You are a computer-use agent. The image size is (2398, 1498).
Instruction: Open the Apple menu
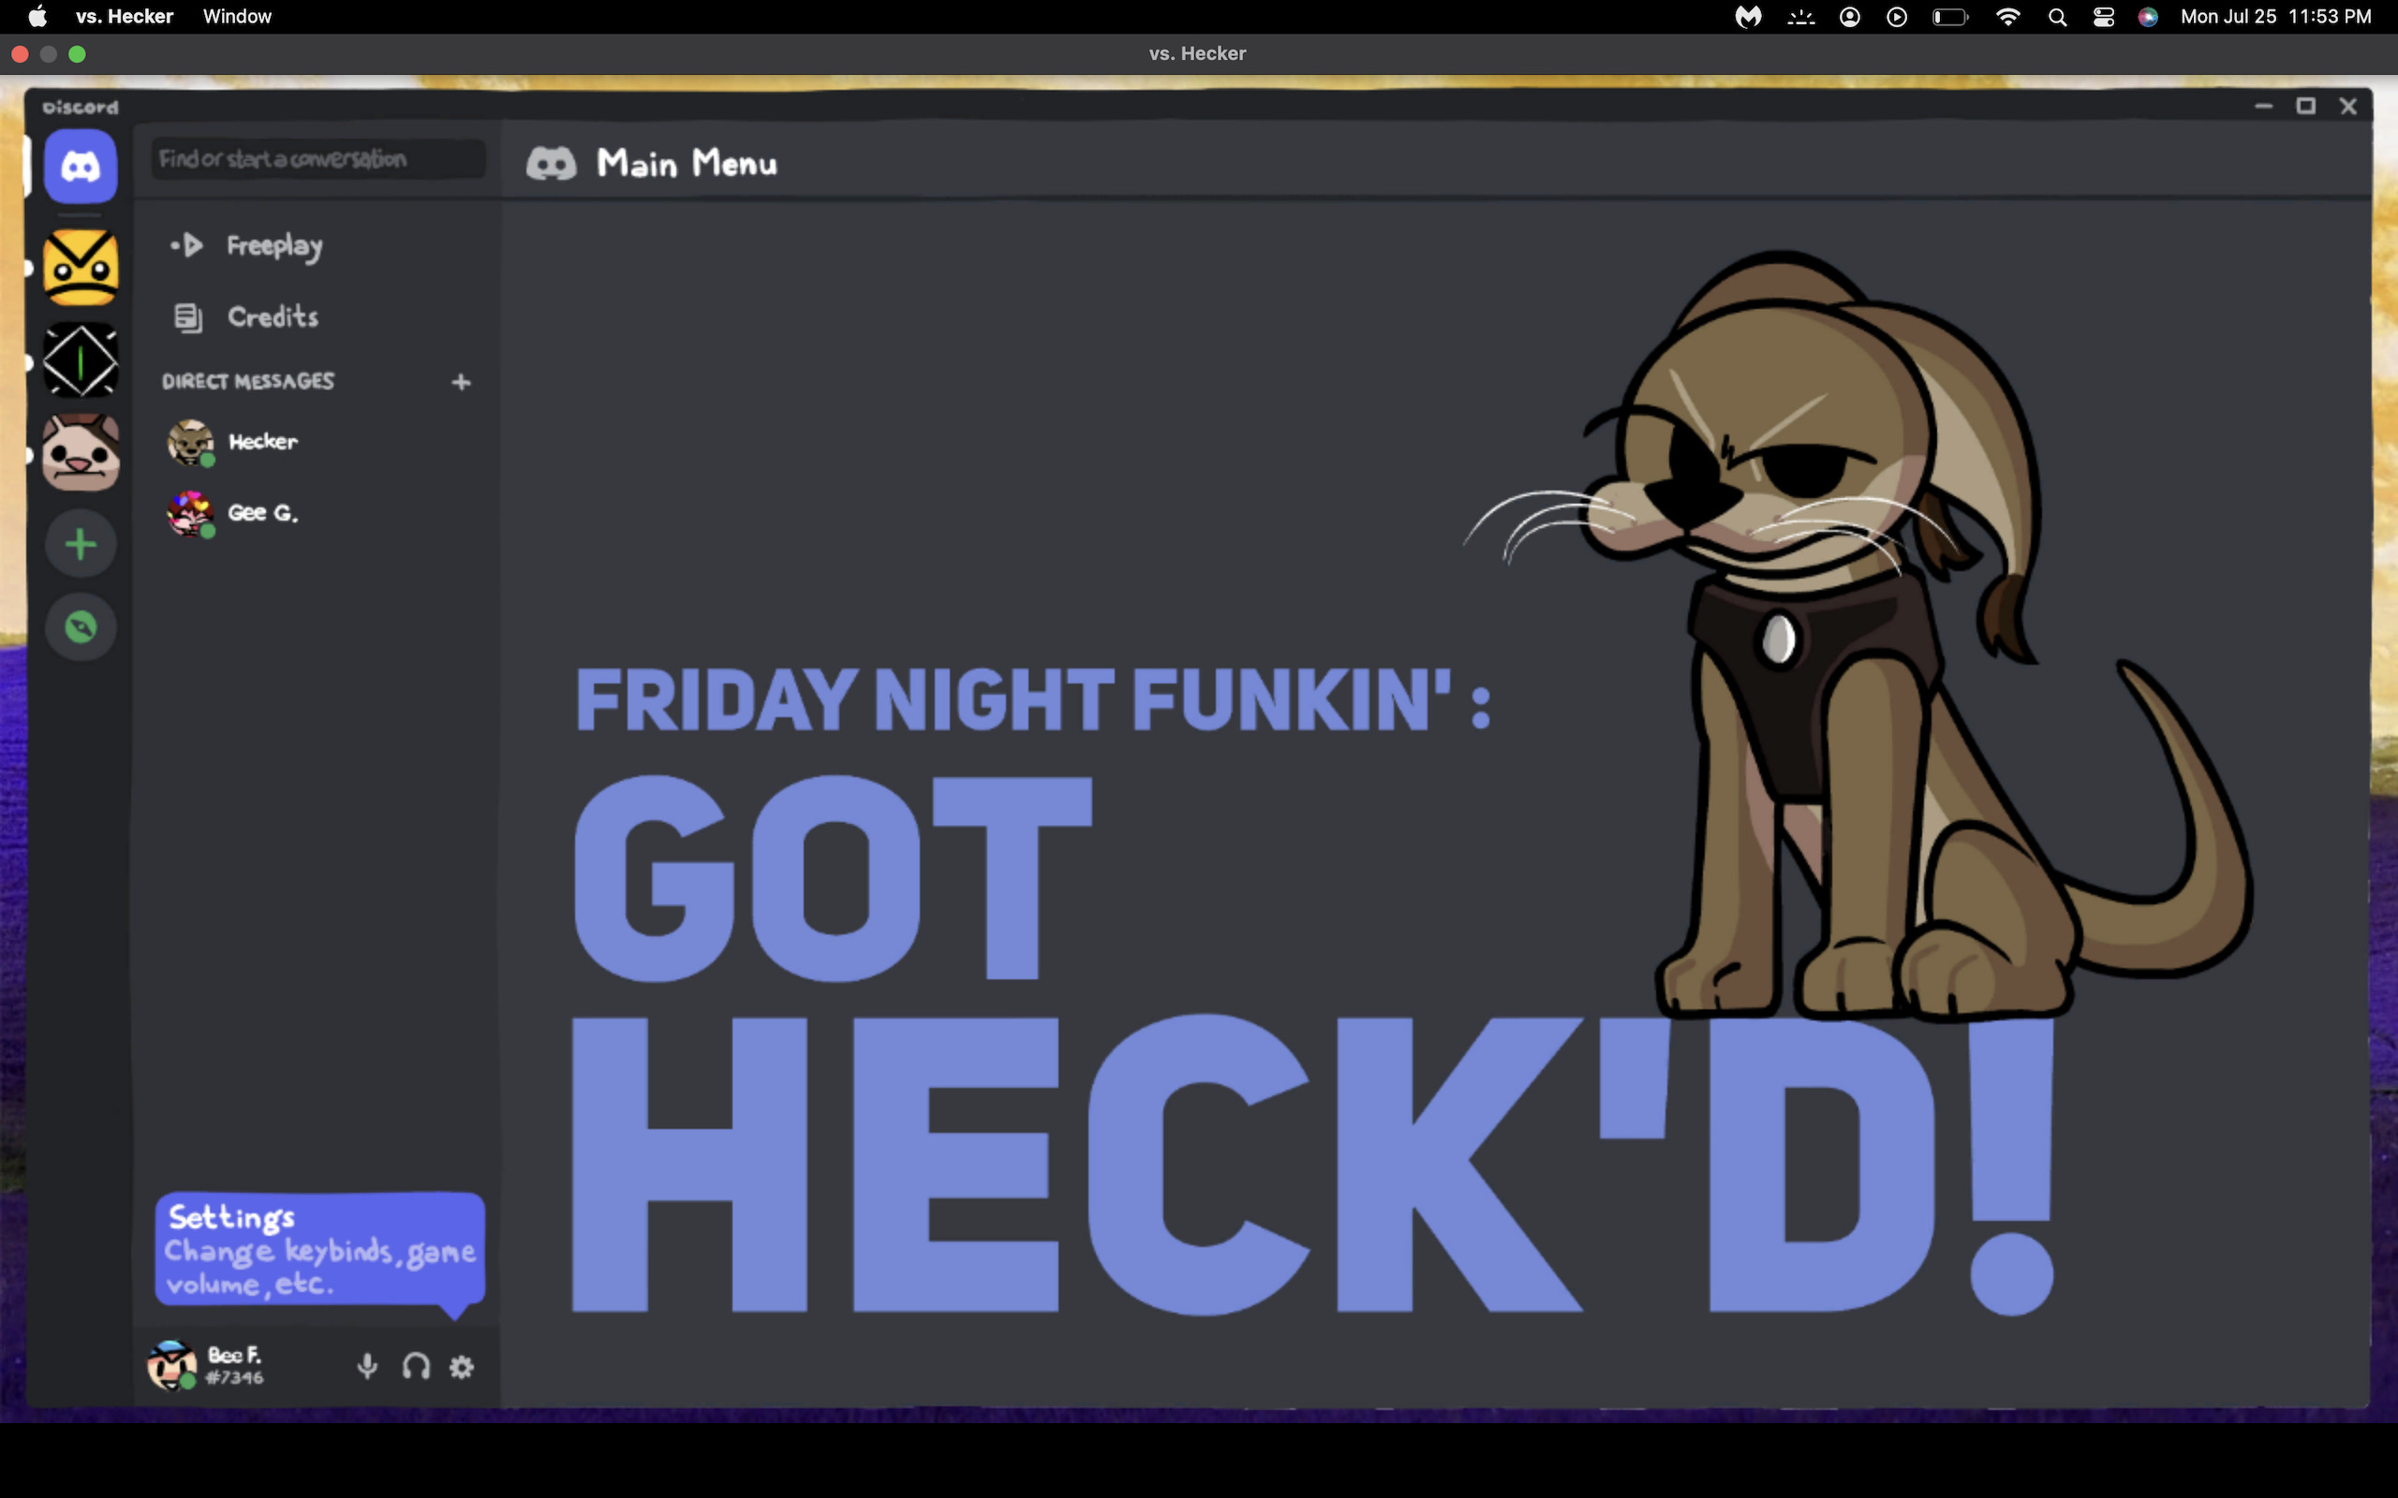click(x=37, y=16)
